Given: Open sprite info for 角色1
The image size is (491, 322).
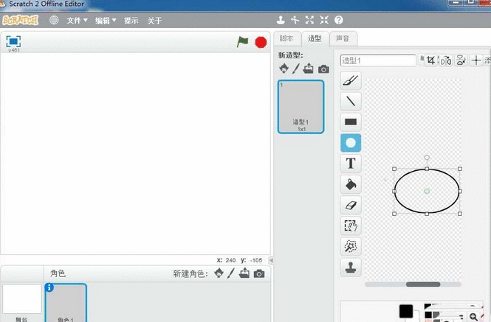Looking at the screenshot, I should pos(49,288).
